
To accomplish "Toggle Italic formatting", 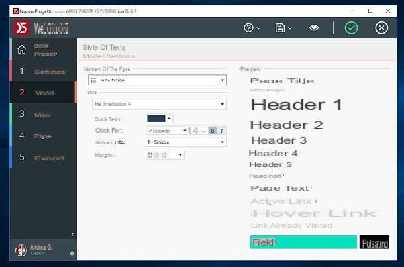I will pos(221,131).
